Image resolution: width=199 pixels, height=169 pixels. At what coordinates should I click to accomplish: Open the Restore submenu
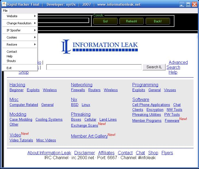point(20,45)
